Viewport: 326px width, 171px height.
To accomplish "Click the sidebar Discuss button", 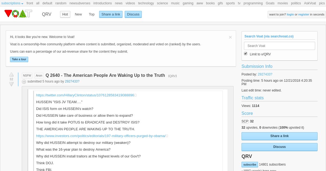I will tap(280, 147).
